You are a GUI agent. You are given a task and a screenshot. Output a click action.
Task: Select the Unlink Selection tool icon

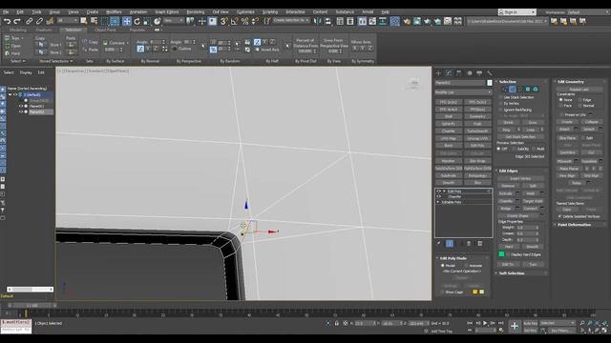tap(39, 21)
